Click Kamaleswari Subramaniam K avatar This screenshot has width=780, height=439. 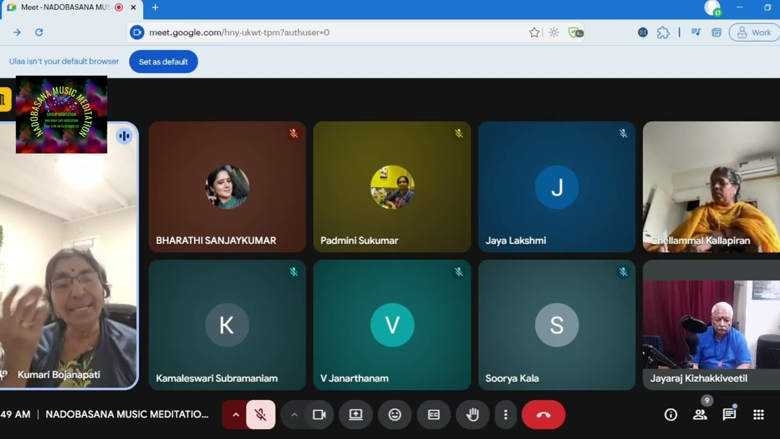pyautogui.click(x=227, y=325)
